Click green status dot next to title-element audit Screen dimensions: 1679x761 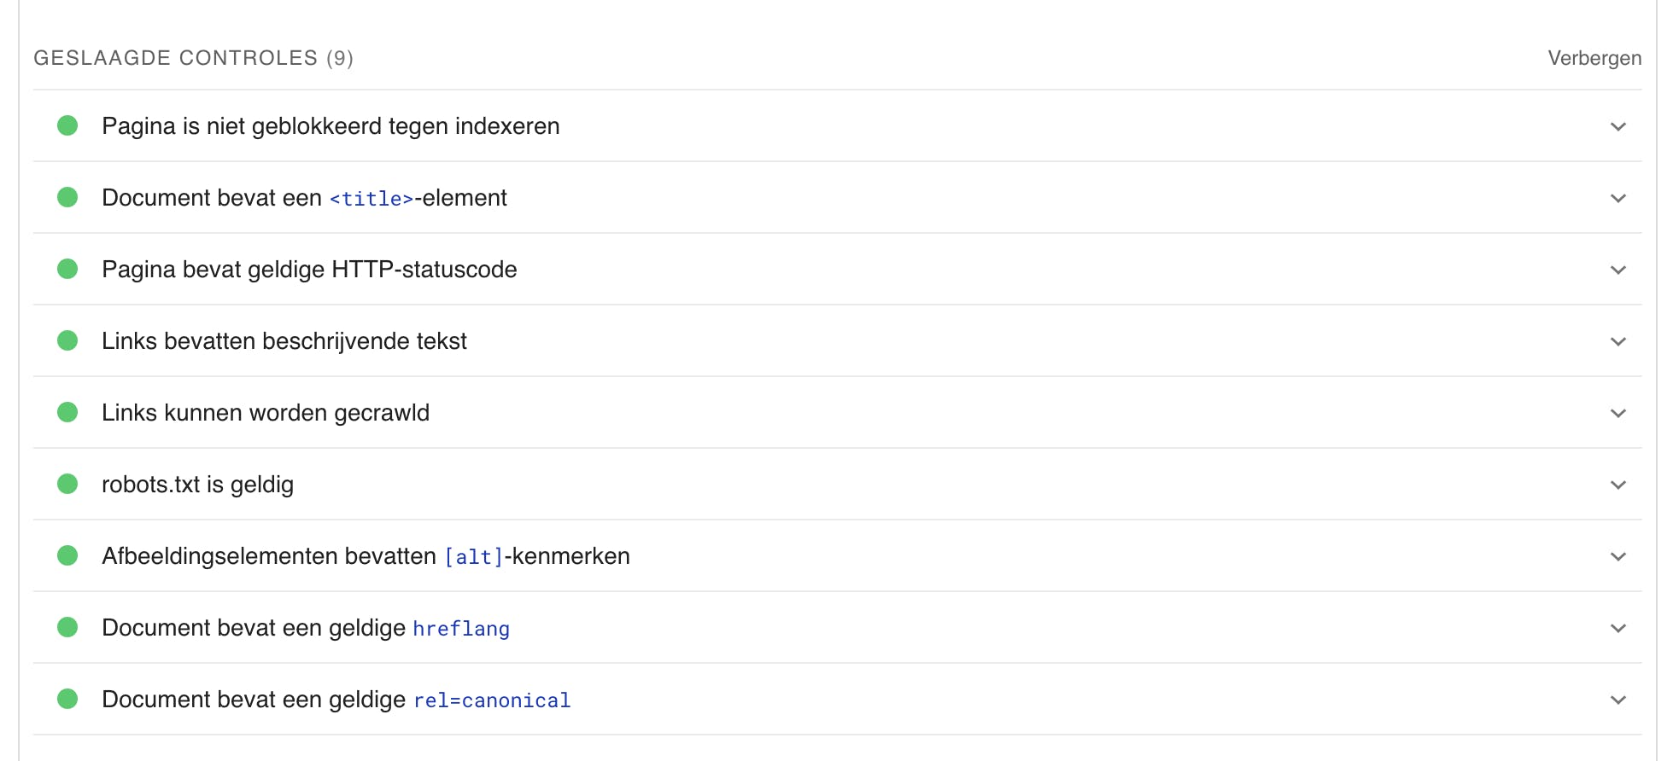tap(67, 198)
